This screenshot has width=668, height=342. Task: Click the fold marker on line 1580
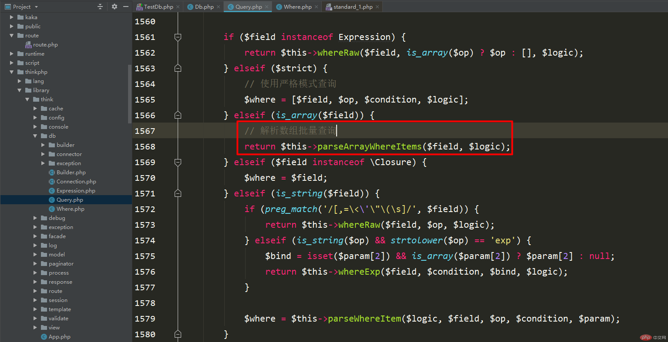pos(178,334)
